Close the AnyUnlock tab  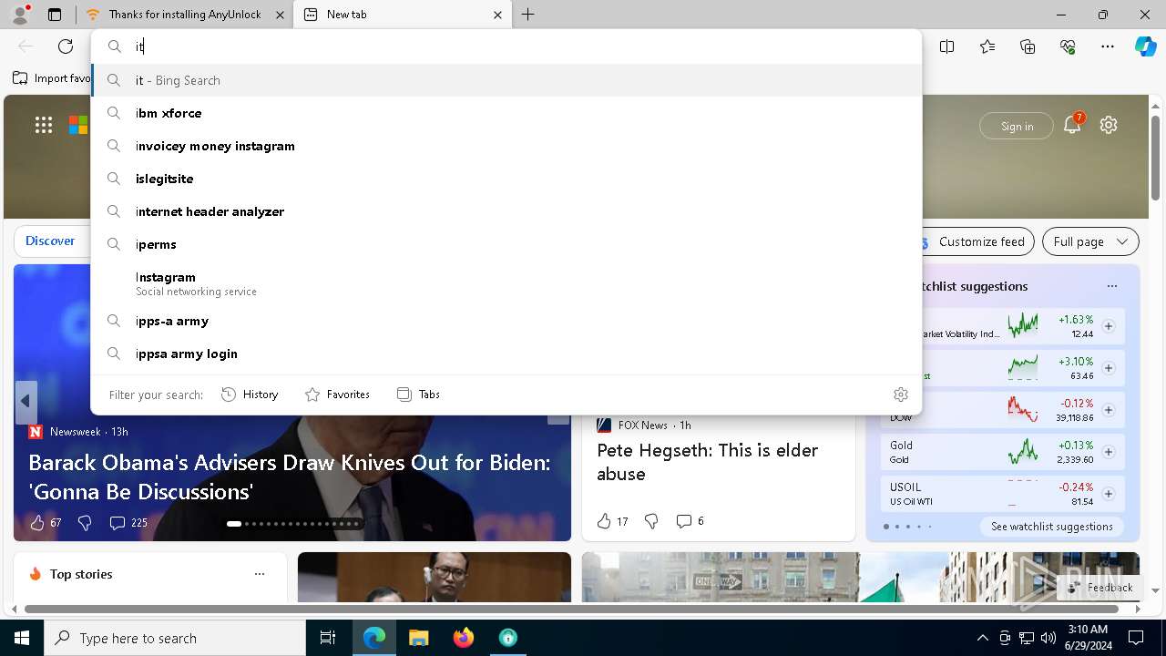click(280, 15)
